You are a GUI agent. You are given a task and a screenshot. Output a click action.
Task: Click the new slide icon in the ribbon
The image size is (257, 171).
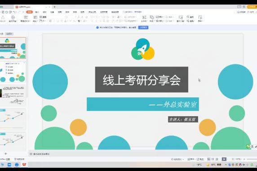coord(26,18)
